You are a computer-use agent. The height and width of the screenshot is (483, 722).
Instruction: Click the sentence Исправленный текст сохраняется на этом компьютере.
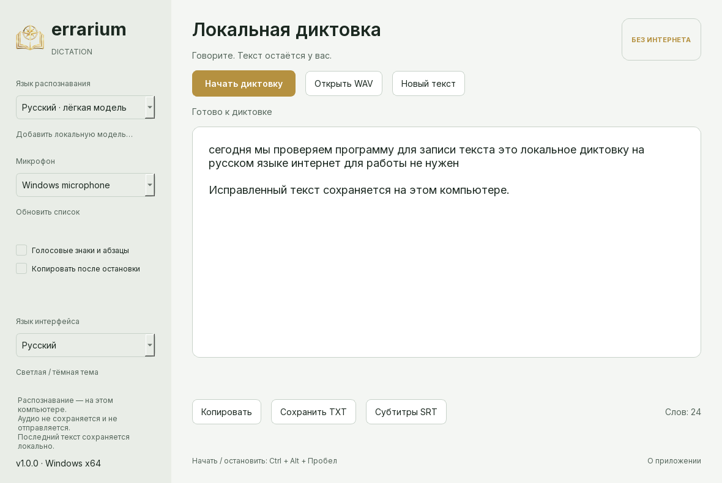pyautogui.click(x=359, y=190)
